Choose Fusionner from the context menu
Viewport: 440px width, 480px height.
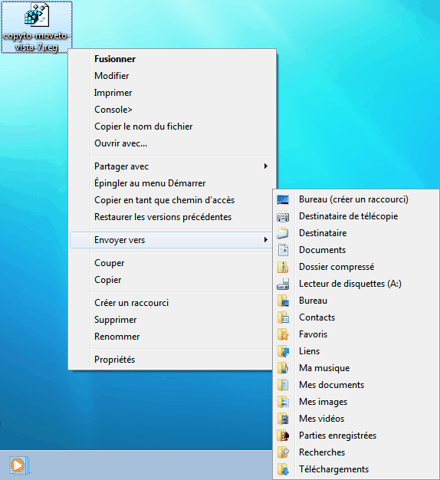tap(115, 59)
